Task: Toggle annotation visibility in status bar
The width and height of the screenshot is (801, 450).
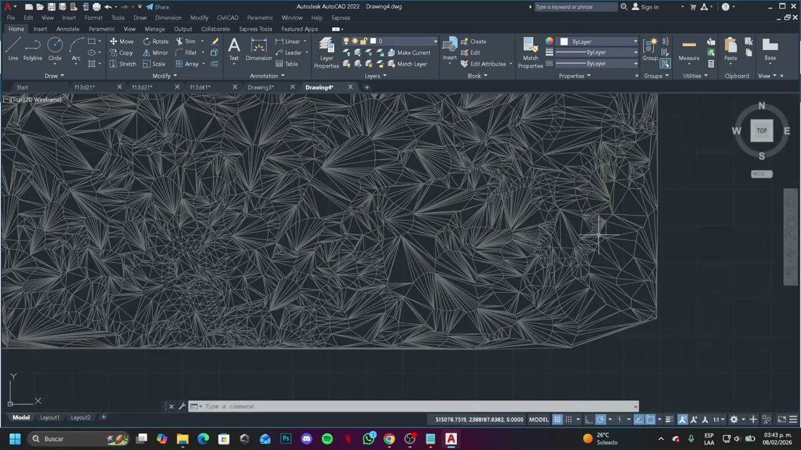Action: click(x=683, y=419)
